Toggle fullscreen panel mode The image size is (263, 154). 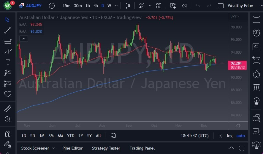242,148
